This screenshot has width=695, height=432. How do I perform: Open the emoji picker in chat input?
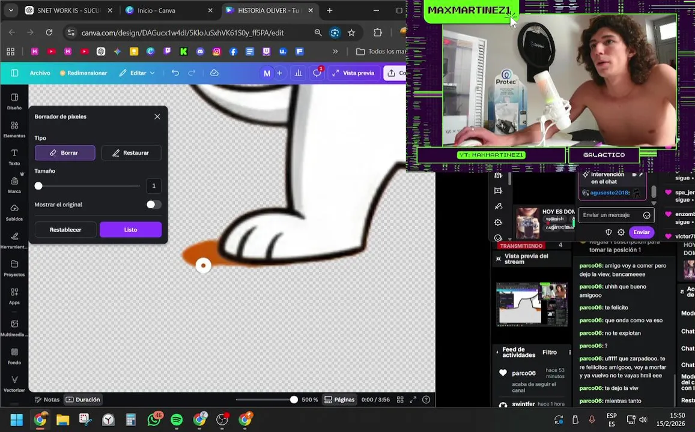click(x=647, y=215)
